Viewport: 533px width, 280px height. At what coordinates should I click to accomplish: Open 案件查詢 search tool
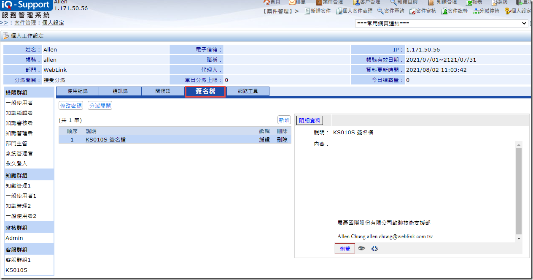coord(391,11)
